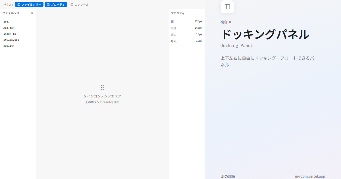Close the プロパティ panel
341x179 pixels.
click(200, 13)
